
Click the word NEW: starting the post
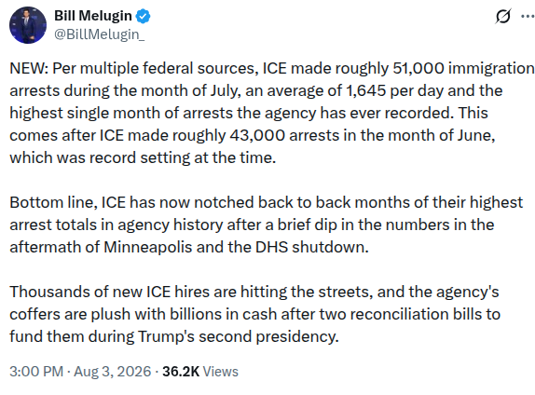29,68
